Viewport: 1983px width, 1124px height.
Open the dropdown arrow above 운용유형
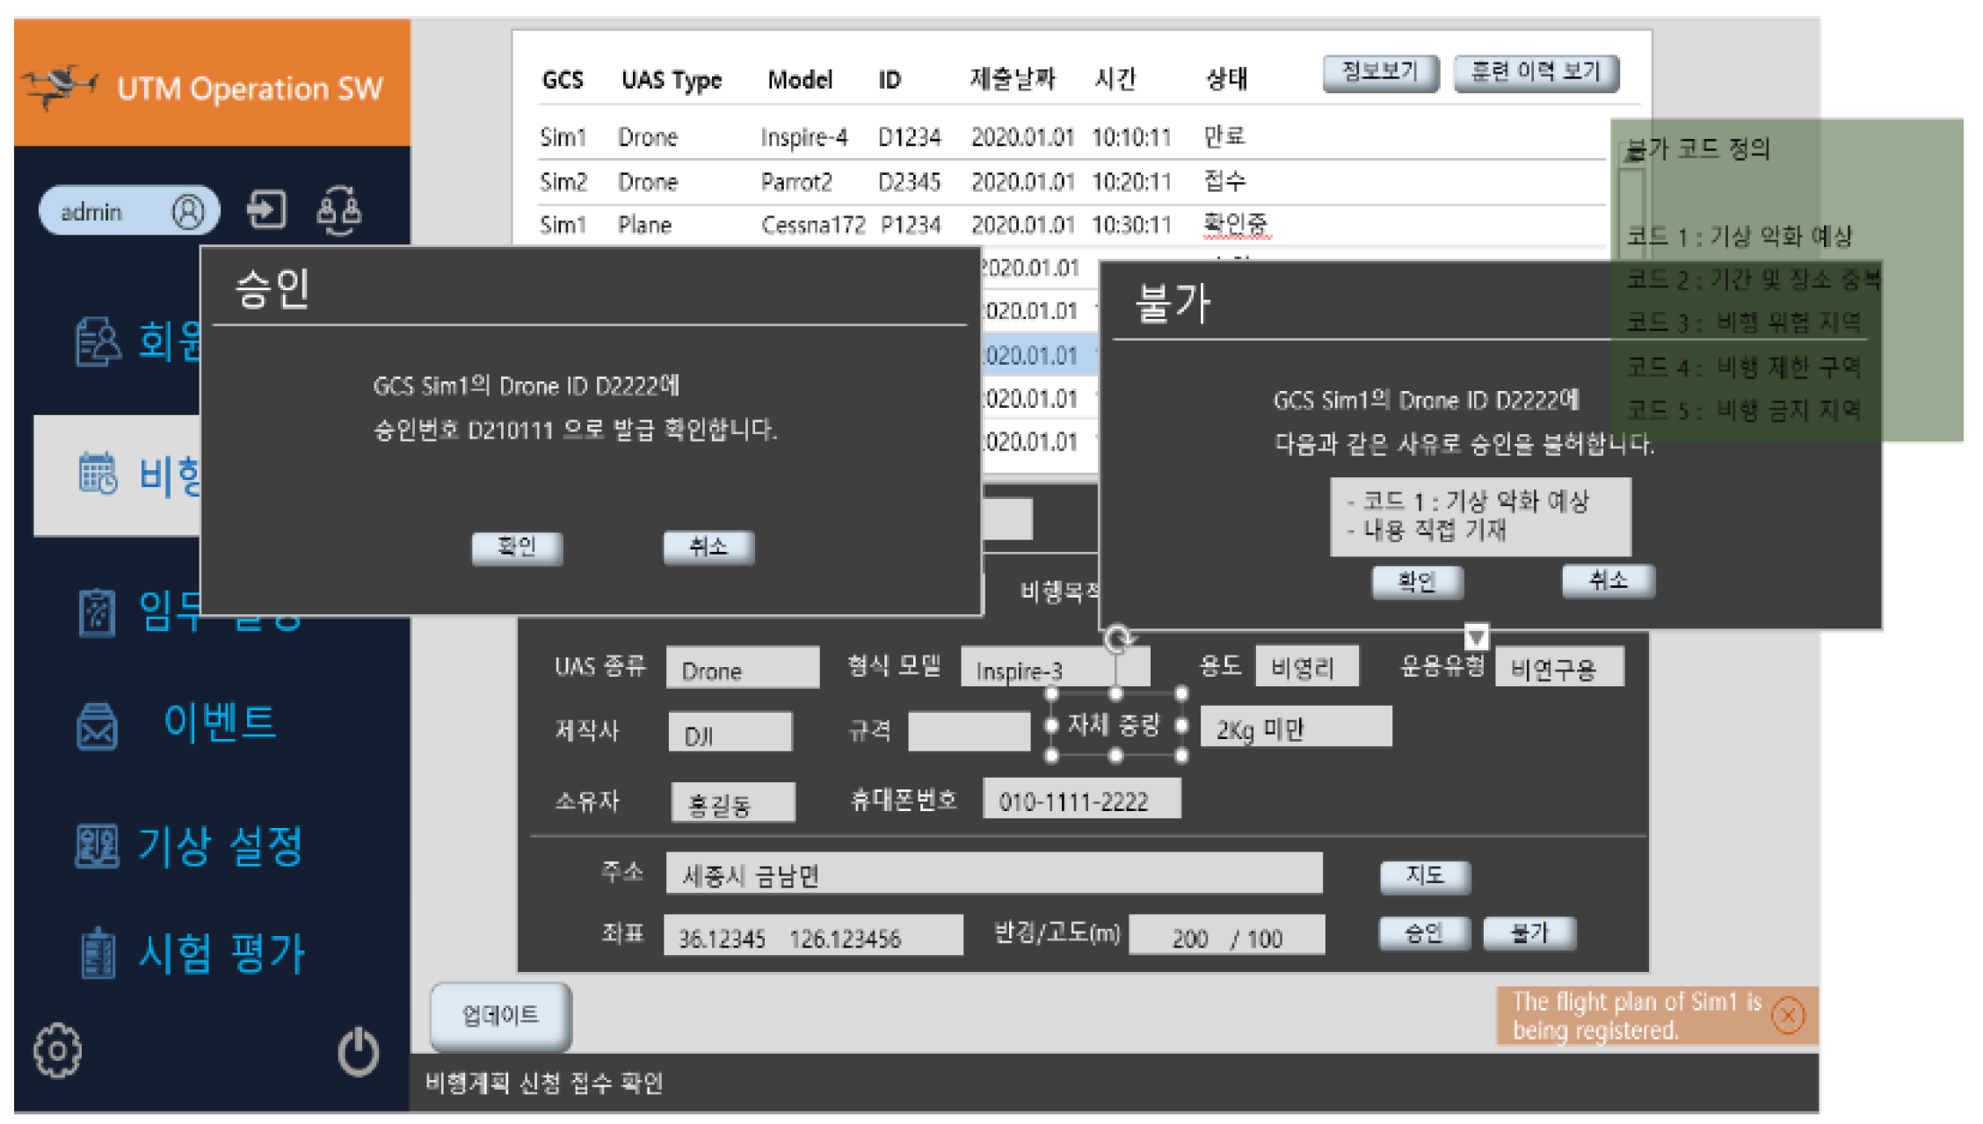click(1476, 636)
